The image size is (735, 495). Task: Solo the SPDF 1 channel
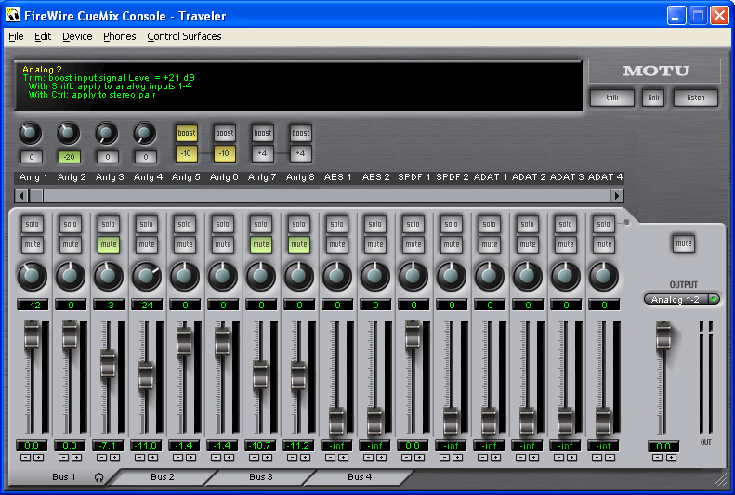click(x=413, y=224)
